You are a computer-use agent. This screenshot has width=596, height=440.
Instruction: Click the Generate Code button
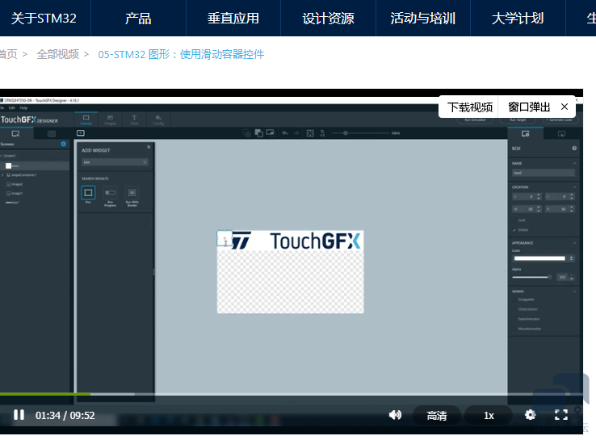(x=560, y=119)
